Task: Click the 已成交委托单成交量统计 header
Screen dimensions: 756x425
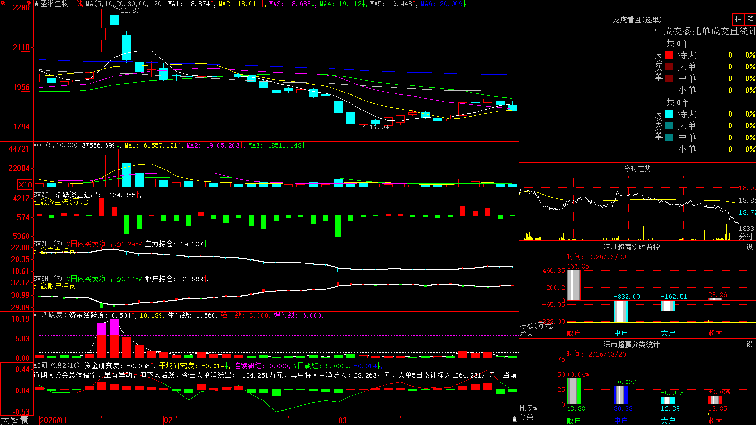Action: 705,31
